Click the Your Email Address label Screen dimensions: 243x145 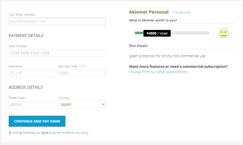pos(22,15)
